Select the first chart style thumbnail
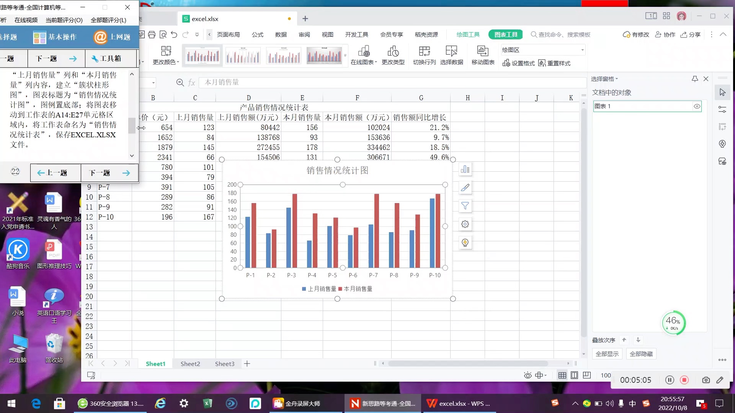Image resolution: width=735 pixels, height=413 pixels. (x=203, y=56)
